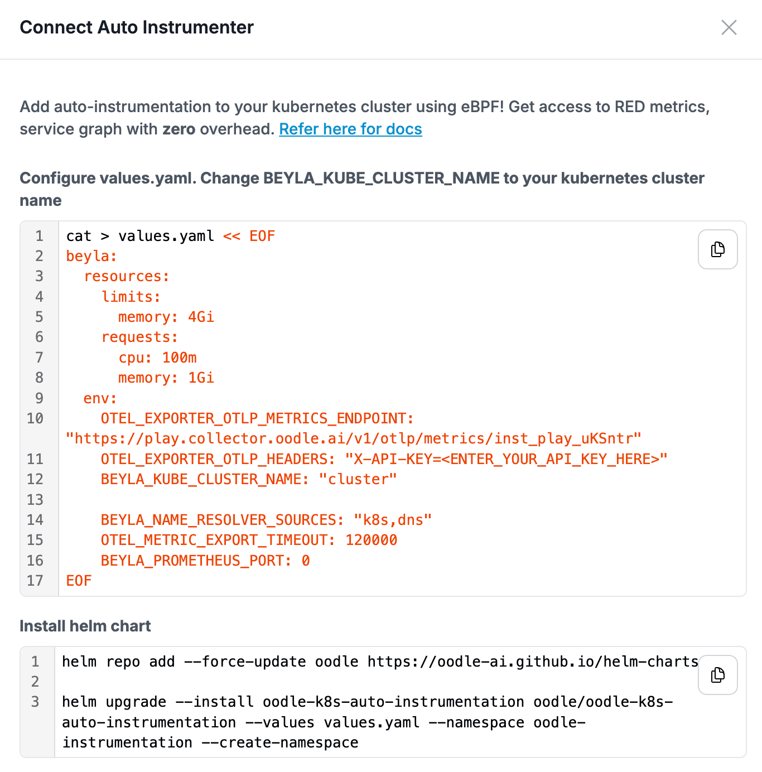Image resolution: width=762 pixels, height=772 pixels.
Task: Click the play.collector.oodle.ai endpoint URL
Action: tap(354, 438)
